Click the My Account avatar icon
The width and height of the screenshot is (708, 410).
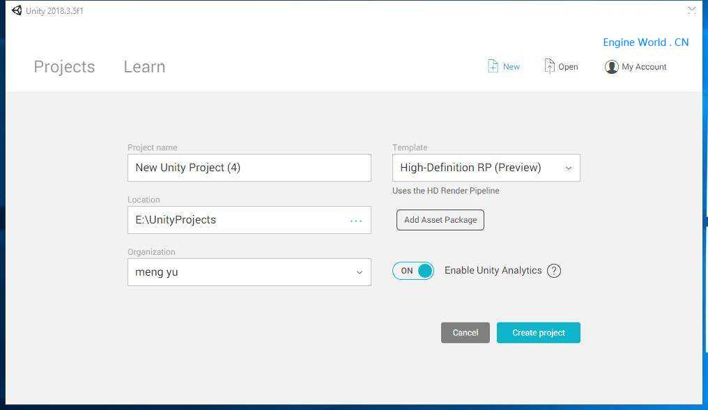click(x=611, y=67)
